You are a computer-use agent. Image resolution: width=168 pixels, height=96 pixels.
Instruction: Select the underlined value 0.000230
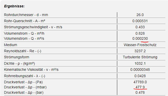[140, 38]
